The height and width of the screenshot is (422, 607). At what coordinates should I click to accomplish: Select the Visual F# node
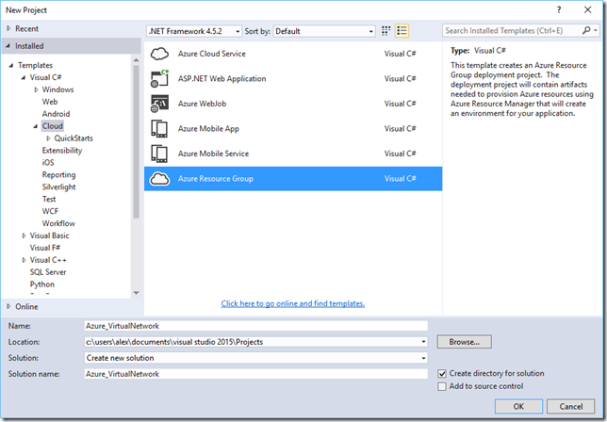point(45,248)
